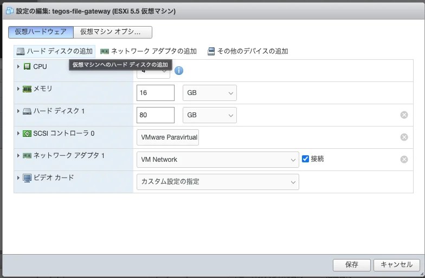Open the VMware Paravirtual controller type dropdown
Viewport: 425px width, 278px height.
tap(168, 137)
